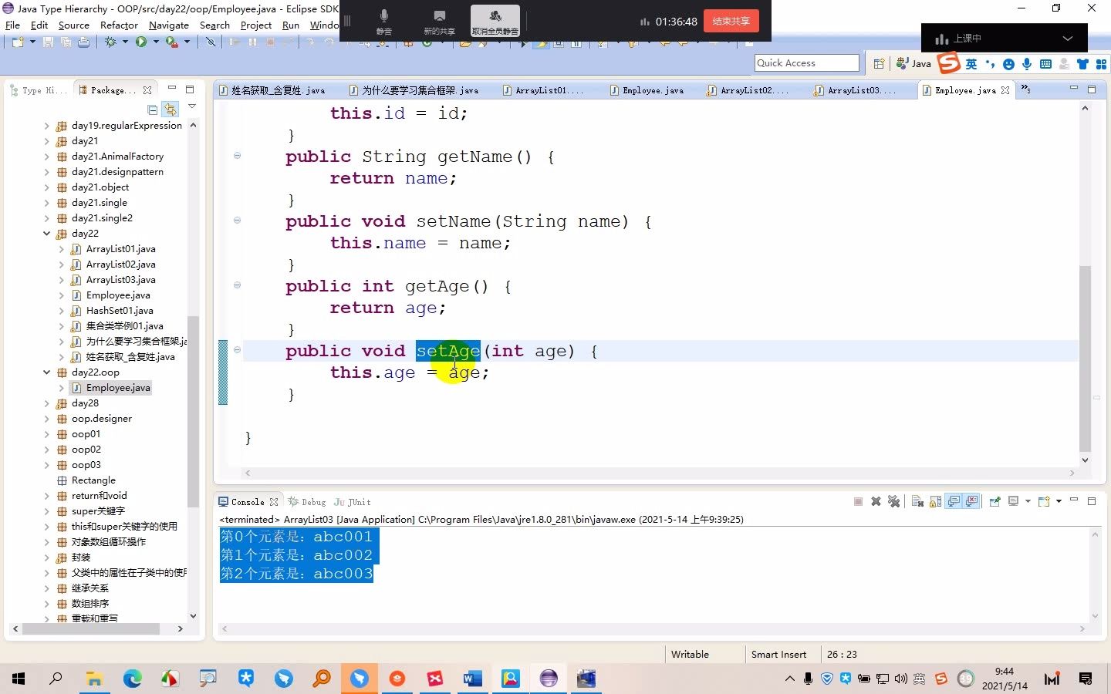Click the Sogou emoji smiley icon
Screen dimensions: 1111x694
click(x=1008, y=64)
